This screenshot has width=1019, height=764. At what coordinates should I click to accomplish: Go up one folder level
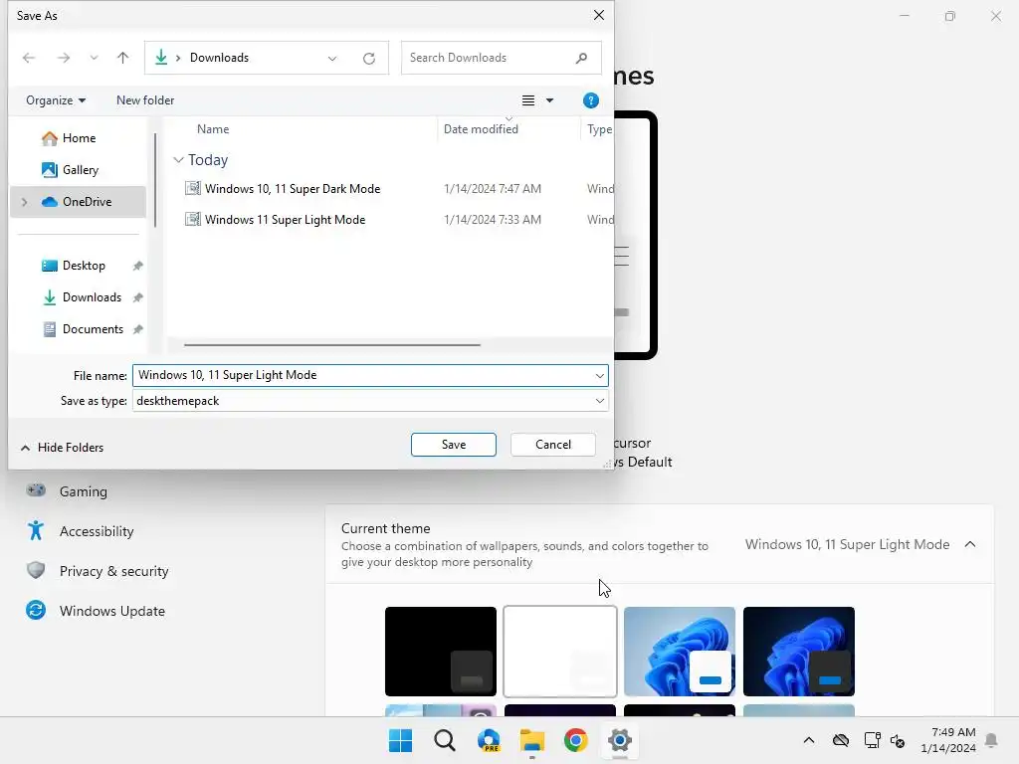pyautogui.click(x=122, y=58)
